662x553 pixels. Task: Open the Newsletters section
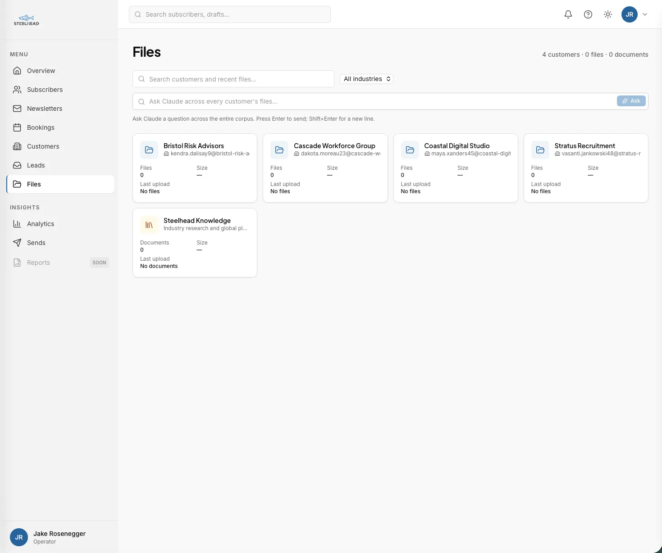coord(60,109)
